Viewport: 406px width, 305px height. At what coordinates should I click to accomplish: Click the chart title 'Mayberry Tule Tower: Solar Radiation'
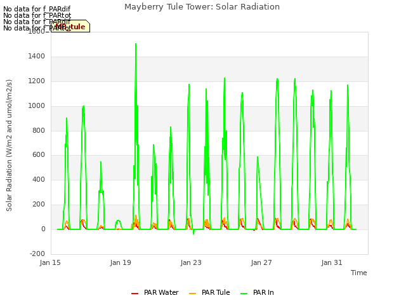202,7
